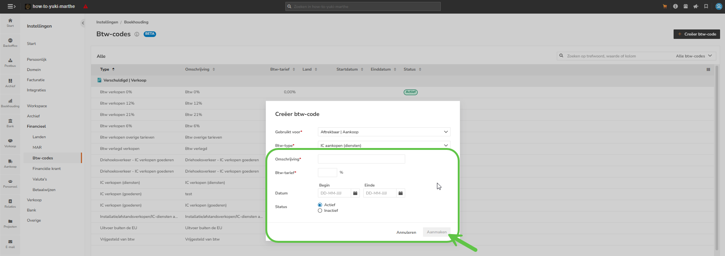Open Aankoop in icon sidebar
This screenshot has height=256, width=725.
[x=10, y=163]
